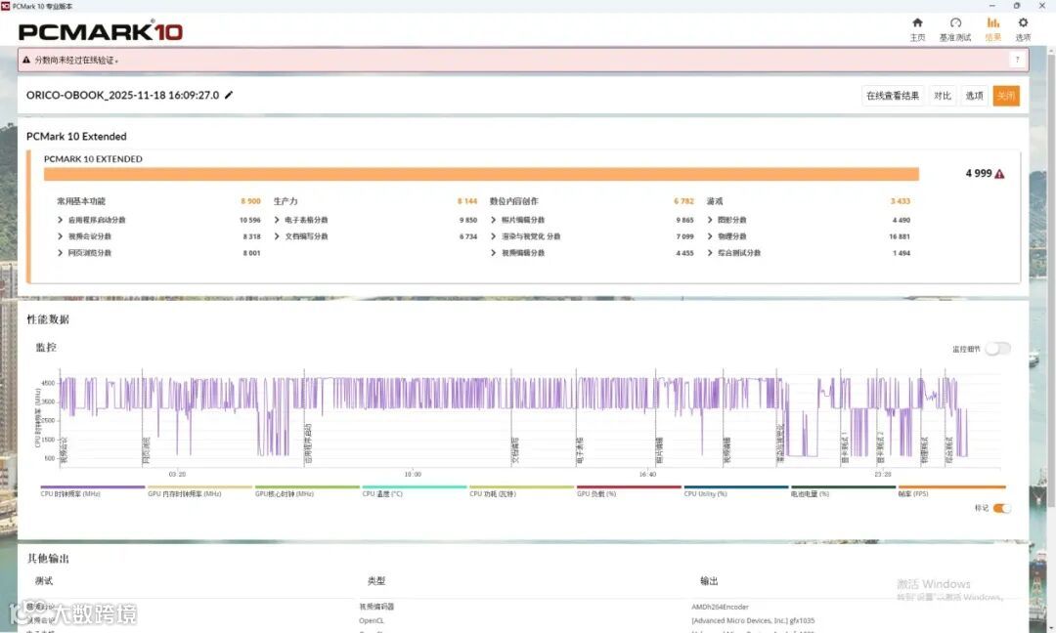Click the 选项 button next to 对比
This screenshot has height=633, width=1056.
click(x=974, y=96)
